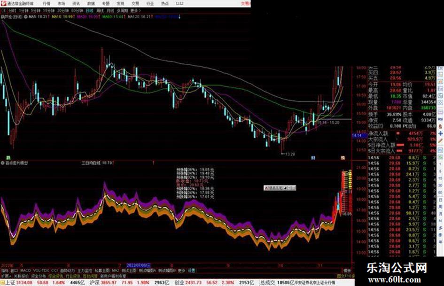Switch chart to 分时 view
Image resolution: width=444 pixels, height=286 pixels.
click(12, 10)
